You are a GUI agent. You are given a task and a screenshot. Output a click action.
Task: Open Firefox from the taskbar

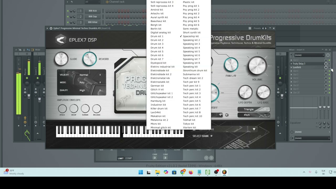click(191, 172)
